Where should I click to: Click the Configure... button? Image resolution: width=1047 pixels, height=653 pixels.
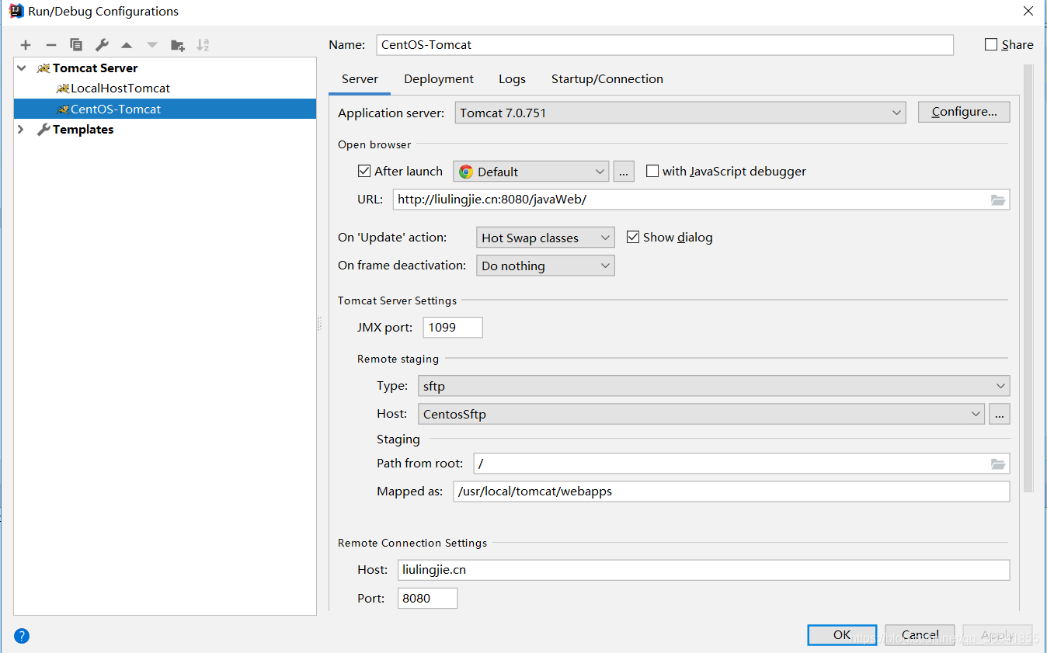[964, 112]
